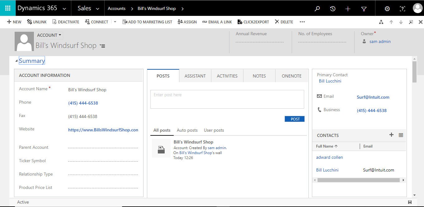The width and height of the screenshot is (424, 207).
Task: Open the advanced find filter icon
Action: (364, 9)
